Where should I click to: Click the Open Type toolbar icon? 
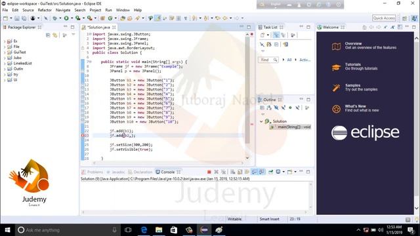123,18
